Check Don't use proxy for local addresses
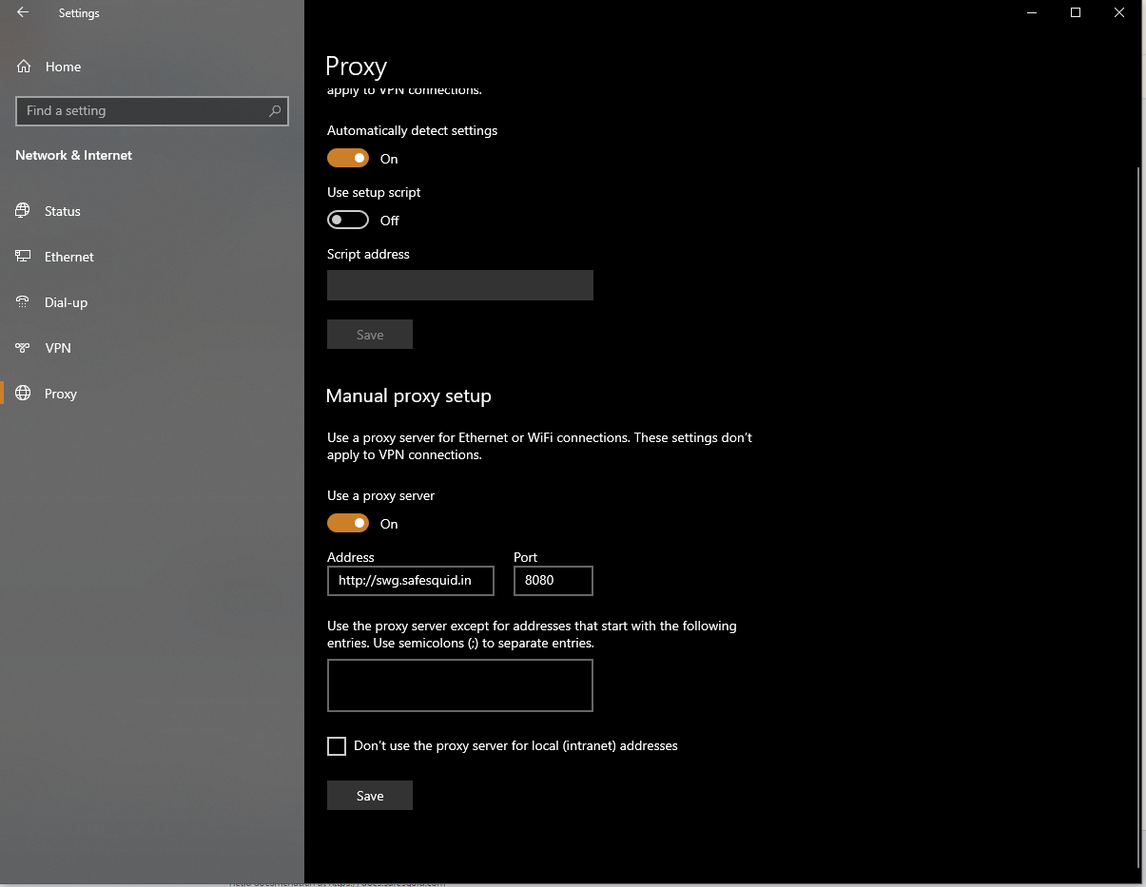 click(337, 746)
